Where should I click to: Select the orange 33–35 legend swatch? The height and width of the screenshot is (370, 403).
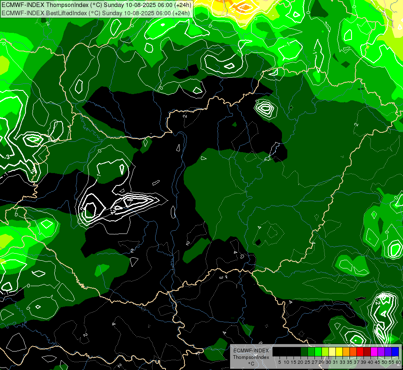pyautogui.click(x=346, y=351)
